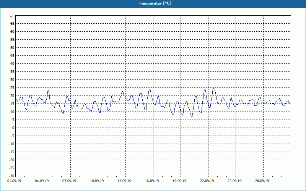This screenshot has height=191, width=306.
Task: Click the 04.09.19 date label
Action: 42,181
